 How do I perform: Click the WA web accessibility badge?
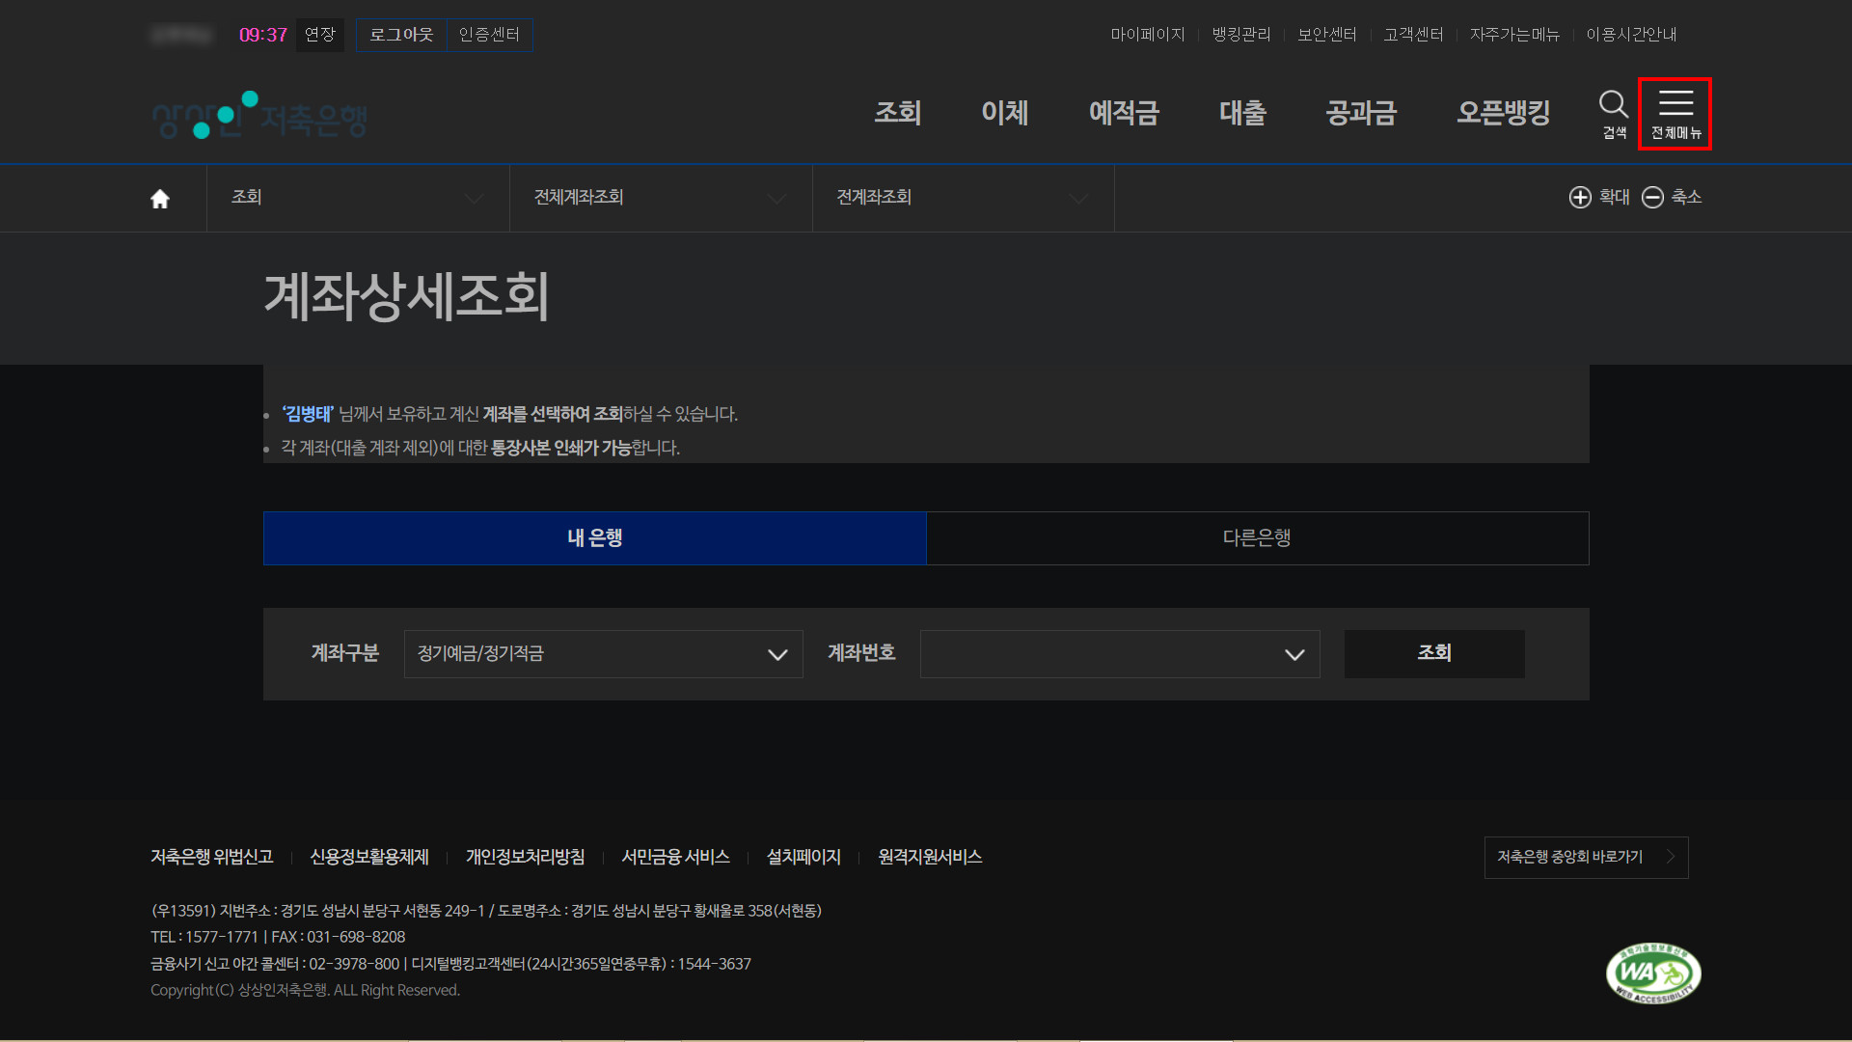click(1652, 973)
